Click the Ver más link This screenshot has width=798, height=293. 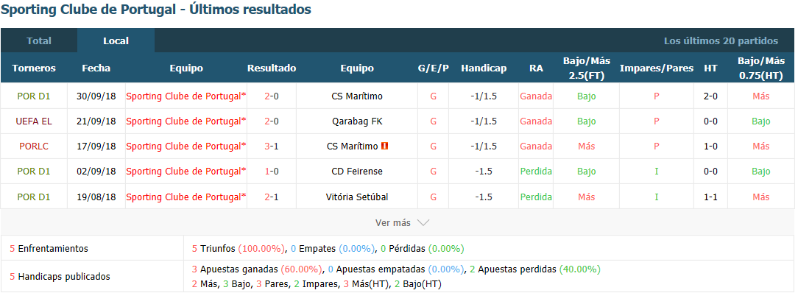[393, 223]
